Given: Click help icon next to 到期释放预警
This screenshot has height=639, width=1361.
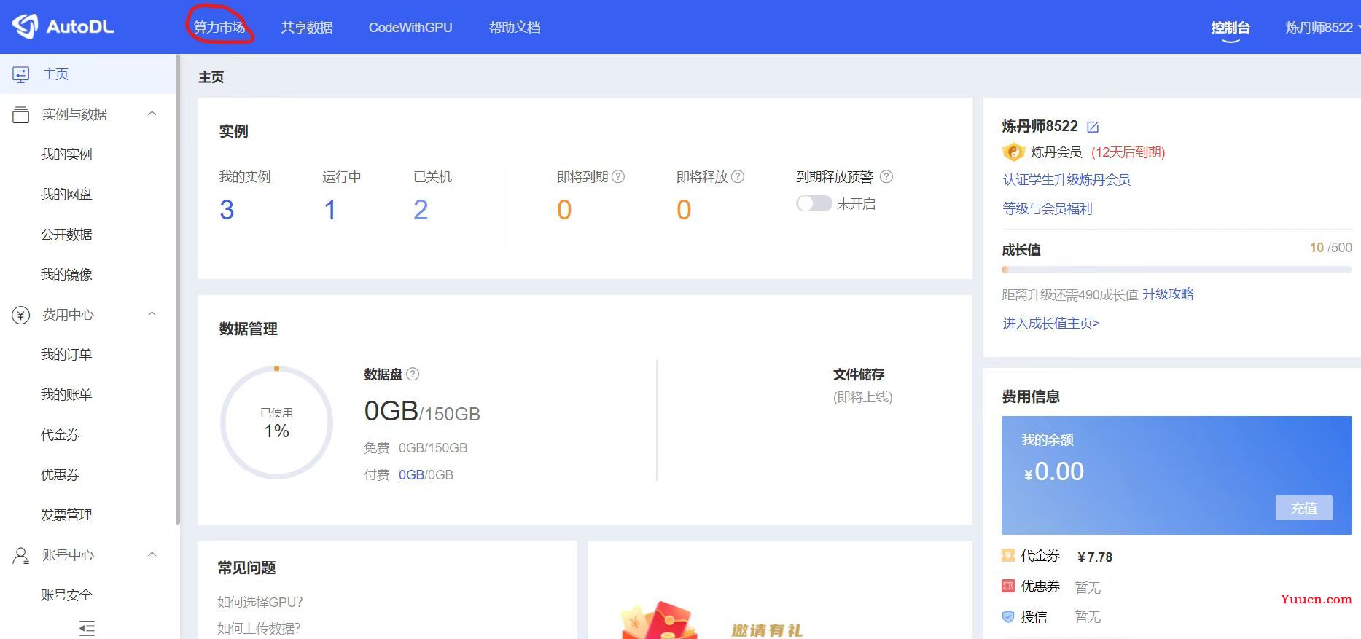Looking at the screenshot, I should click(x=886, y=177).
